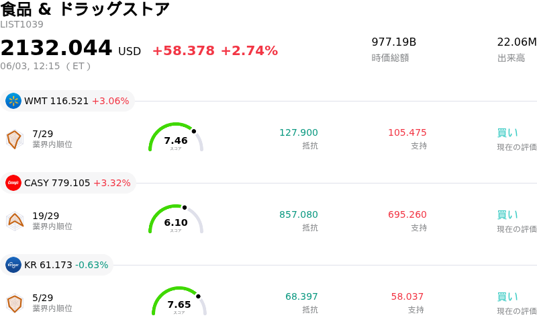Open CASY 買い rating
Image resolution: width=537 pixels, height=328 pixels.
507,215
